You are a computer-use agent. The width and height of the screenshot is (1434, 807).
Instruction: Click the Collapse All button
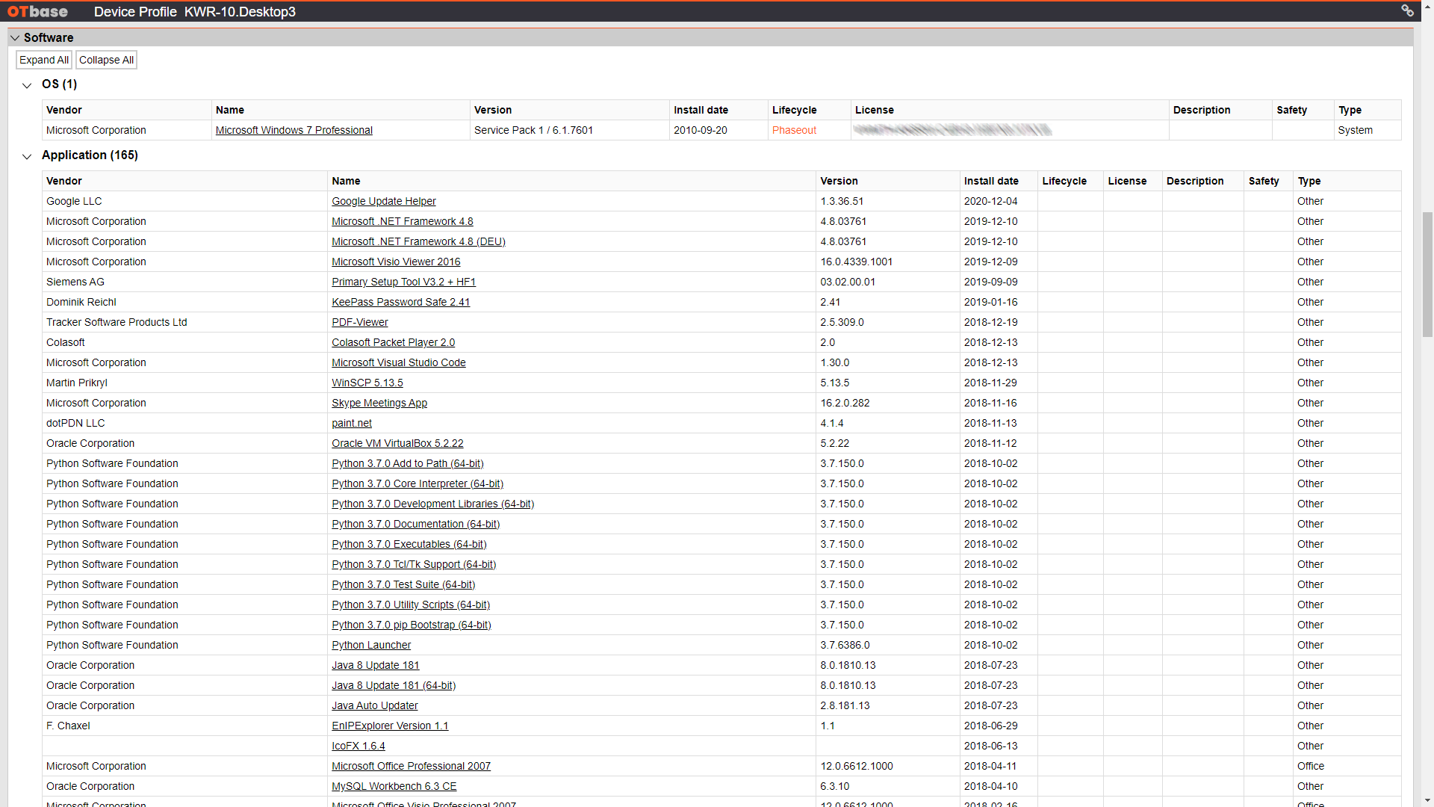tap(106, 60)
